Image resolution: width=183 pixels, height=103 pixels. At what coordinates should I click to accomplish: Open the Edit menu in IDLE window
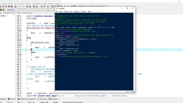61,11
